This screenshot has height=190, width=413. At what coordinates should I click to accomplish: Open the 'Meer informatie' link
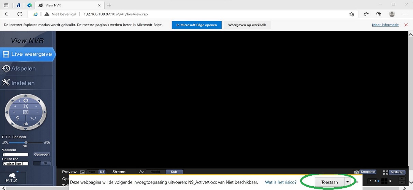[385, 25]
